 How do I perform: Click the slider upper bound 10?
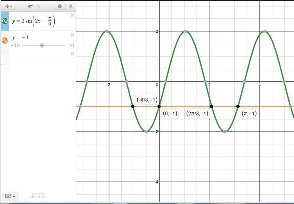pyautogui.click(x=71, y=46)
